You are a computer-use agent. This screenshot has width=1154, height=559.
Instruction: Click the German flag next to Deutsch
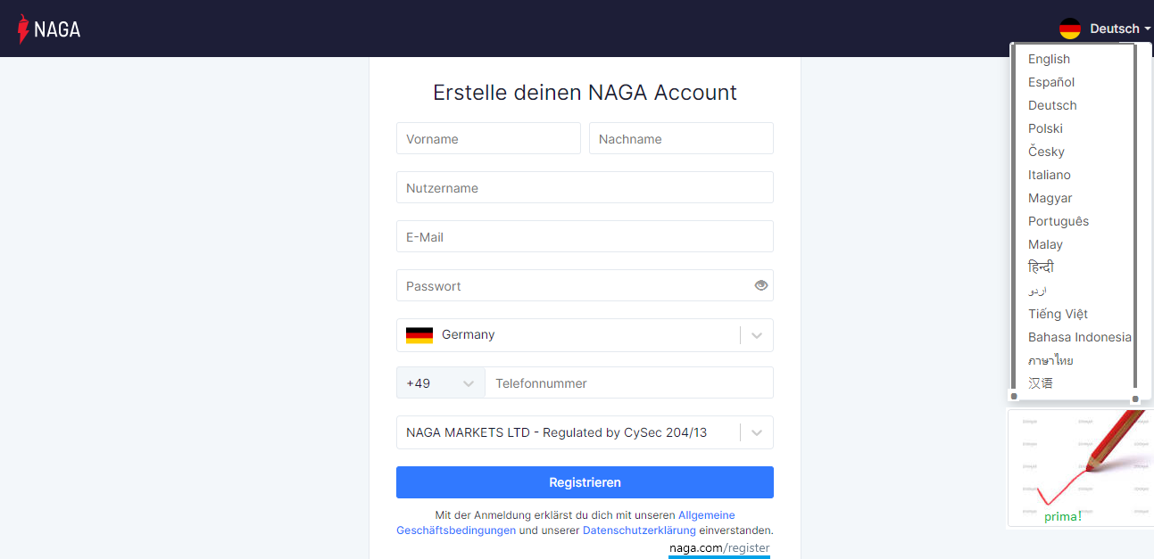(x=1070, y=29)
